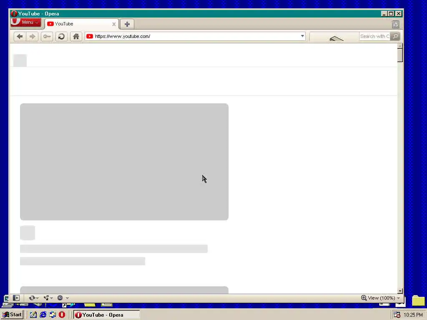Click the Opera icon in title bar
The width and height of the screenshot is (427, 320).
point(14,14)
